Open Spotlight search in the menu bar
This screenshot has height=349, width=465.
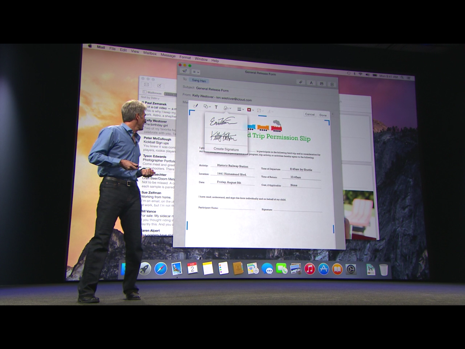click(402, 77)
